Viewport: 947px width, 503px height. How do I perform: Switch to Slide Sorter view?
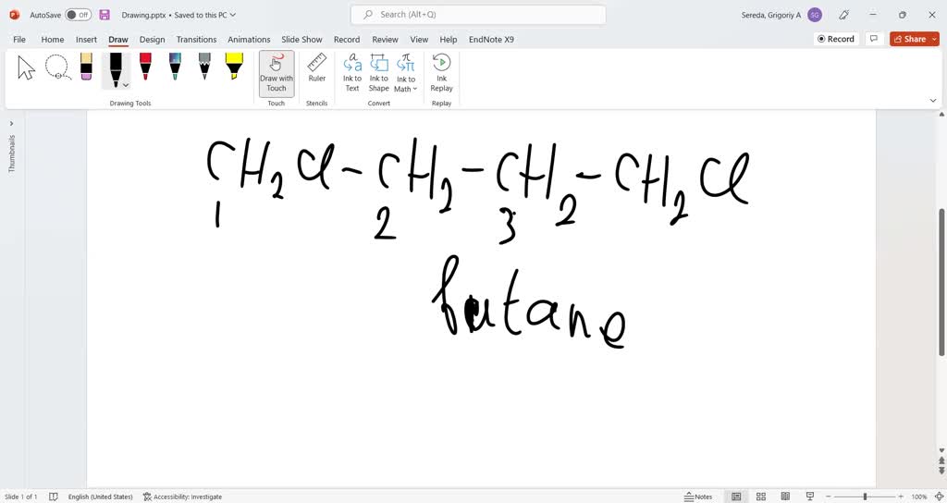[x=761, y=497]
